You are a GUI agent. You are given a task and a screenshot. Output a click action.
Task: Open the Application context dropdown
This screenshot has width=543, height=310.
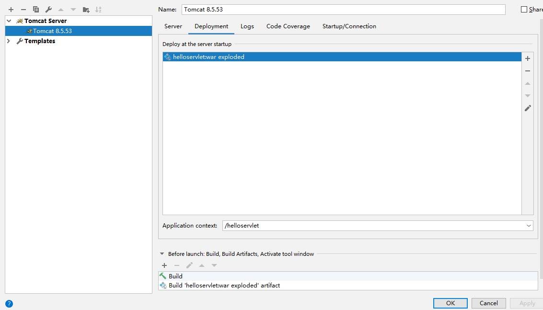pyautogui.click(x=529, y=226)
